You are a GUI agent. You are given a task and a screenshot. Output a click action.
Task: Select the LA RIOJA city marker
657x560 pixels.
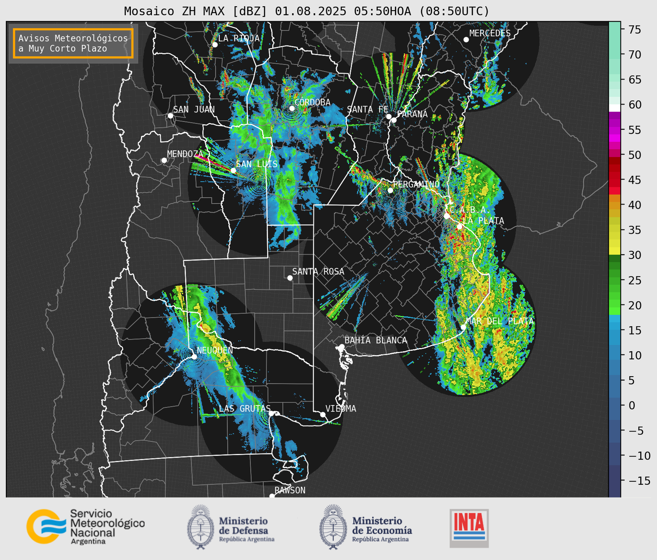pyautogui.click(x=215, y=44)
